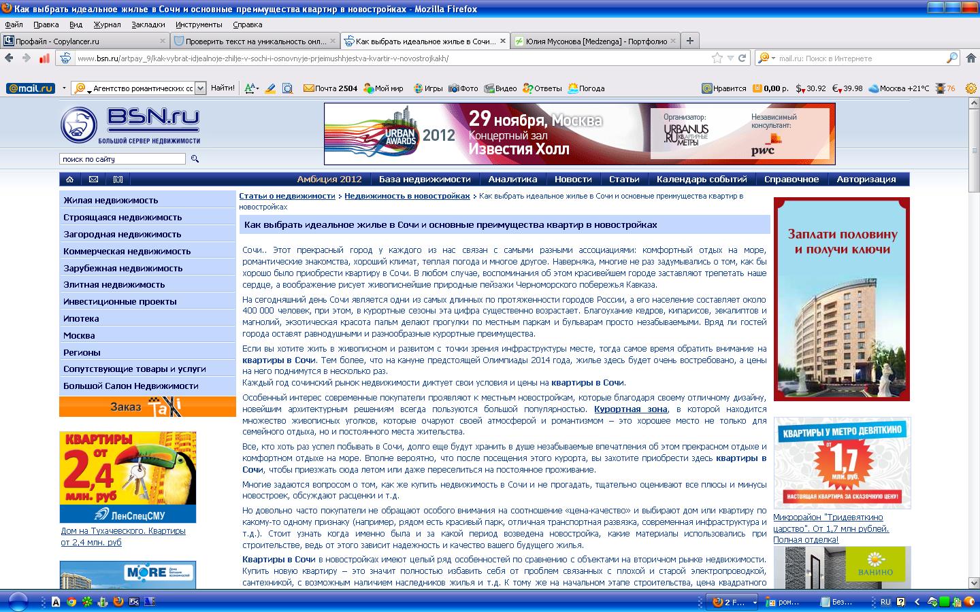
Task: Follow the Статьи о недвижимости breadcrumb link
Action: point(287,196)
